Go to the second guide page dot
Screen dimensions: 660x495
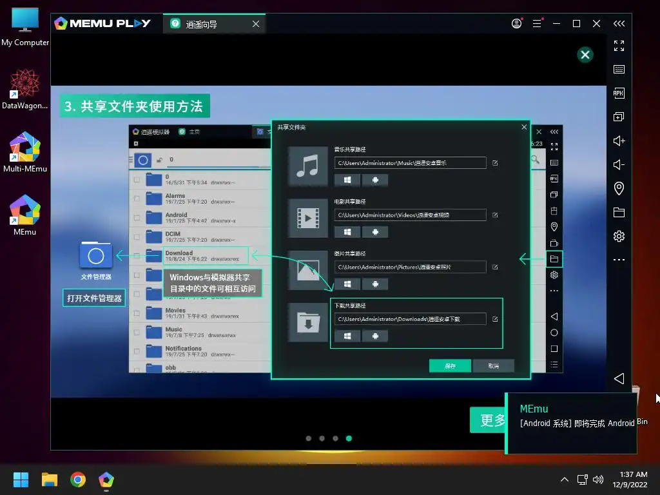(322, 438)
